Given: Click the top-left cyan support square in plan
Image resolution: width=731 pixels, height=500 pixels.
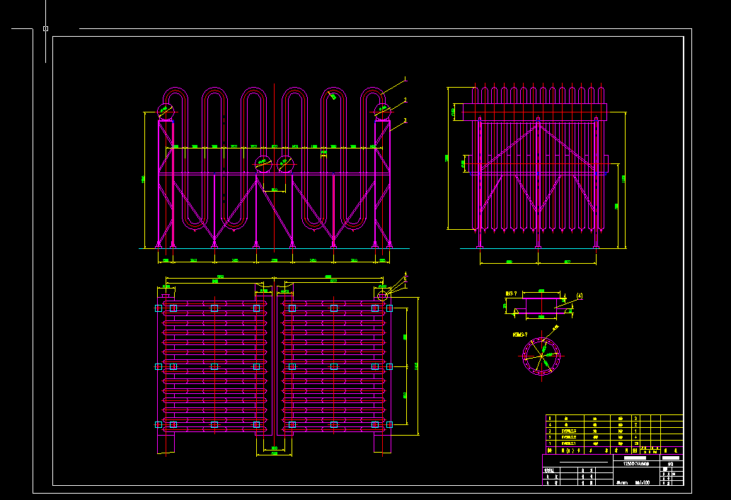Looking at the screenshot, I should click(x=159, y=308).
